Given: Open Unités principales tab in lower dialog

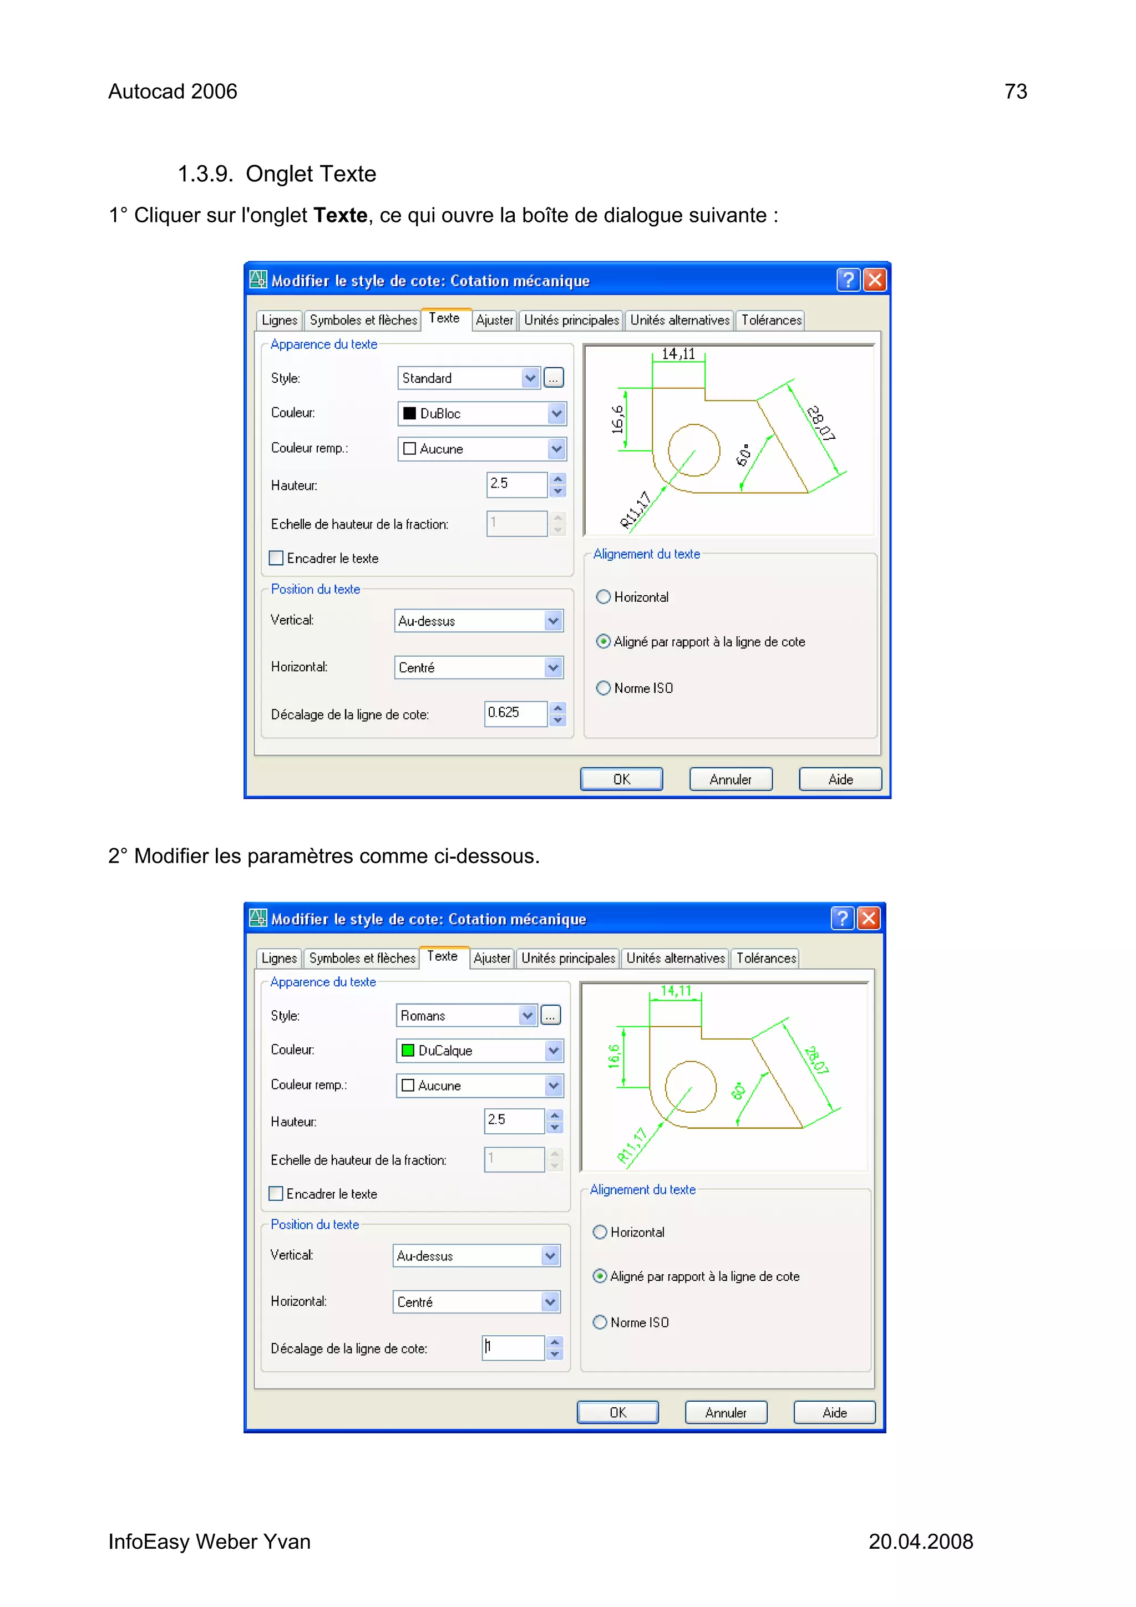Looking at the screenshot, I should [567, 958].
